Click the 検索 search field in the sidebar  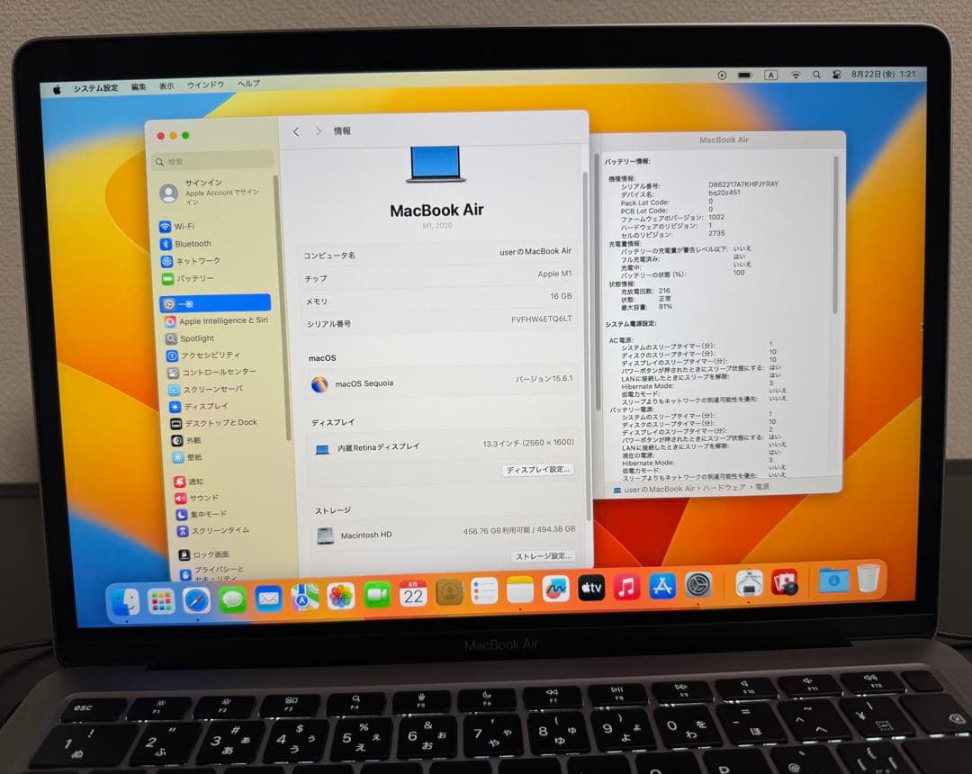pos(211,159)
